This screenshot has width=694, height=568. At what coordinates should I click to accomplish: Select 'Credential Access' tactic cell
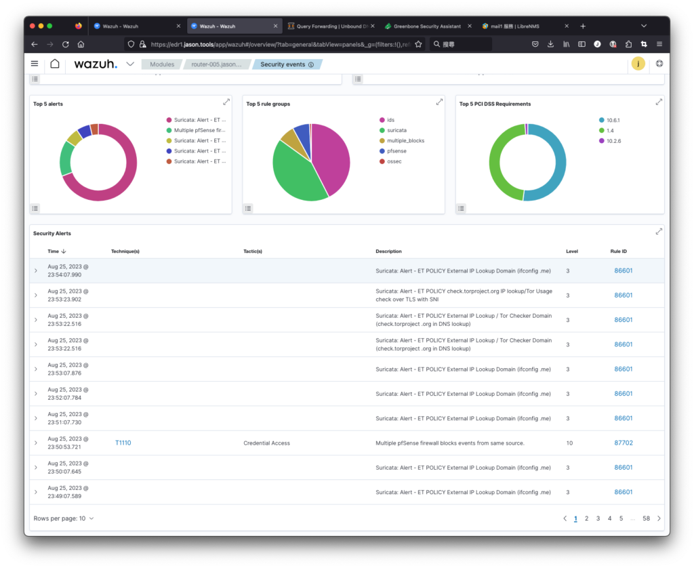coord(266,443)
